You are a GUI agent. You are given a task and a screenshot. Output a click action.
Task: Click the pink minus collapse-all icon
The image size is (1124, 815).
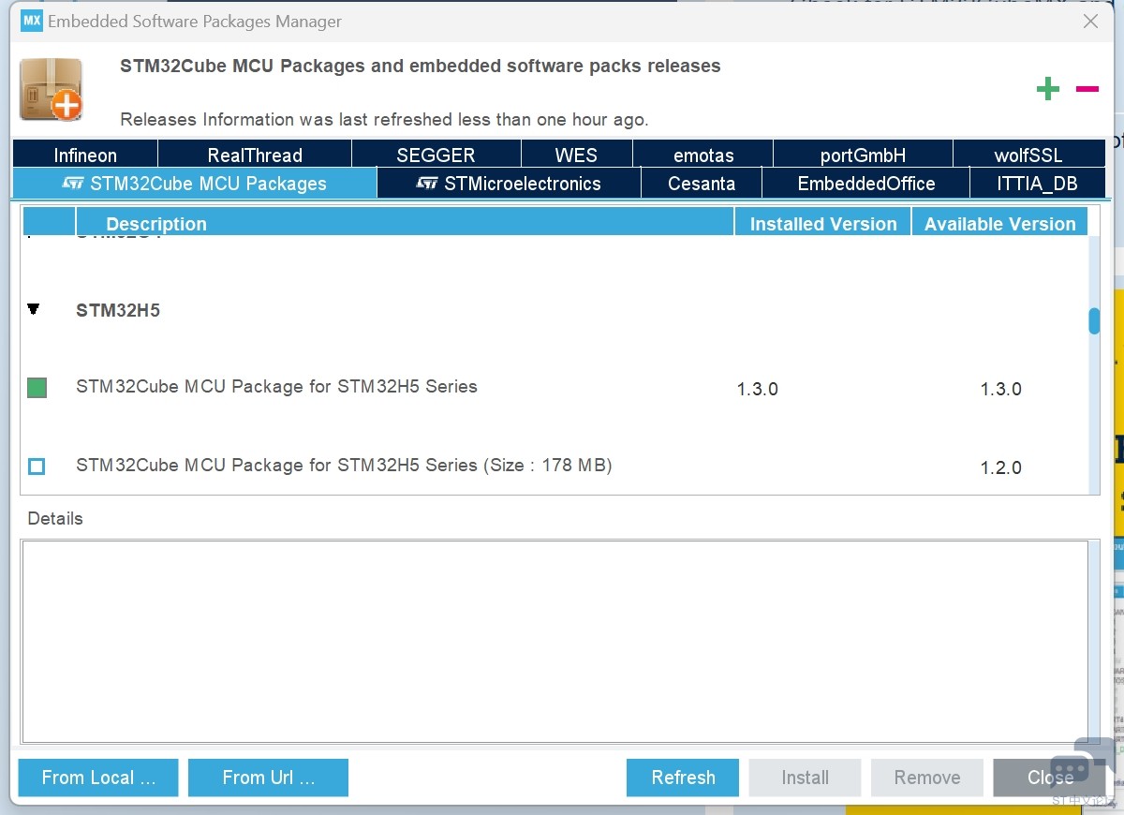click(1087, 89)
